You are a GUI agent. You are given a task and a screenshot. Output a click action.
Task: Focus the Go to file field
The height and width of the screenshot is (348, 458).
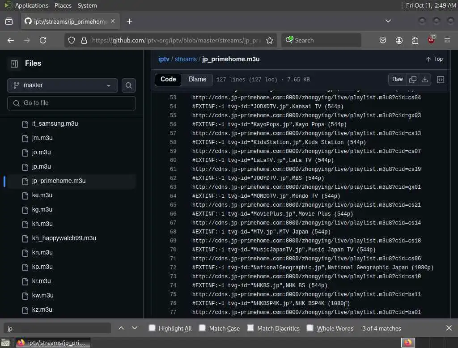tap(72, 103)
